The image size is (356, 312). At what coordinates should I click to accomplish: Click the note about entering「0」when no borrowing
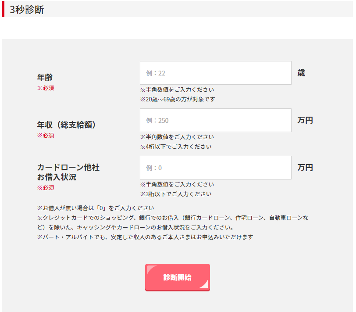96,208
